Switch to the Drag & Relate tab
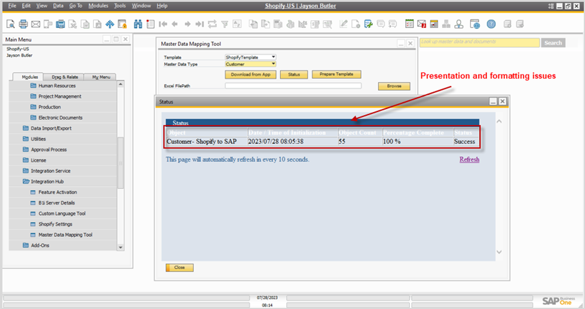 click(x=65, y=77)
